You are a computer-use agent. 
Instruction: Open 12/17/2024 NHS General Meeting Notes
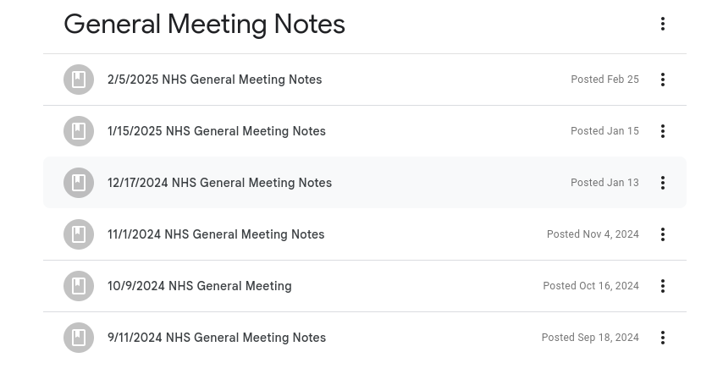point(219,183)
